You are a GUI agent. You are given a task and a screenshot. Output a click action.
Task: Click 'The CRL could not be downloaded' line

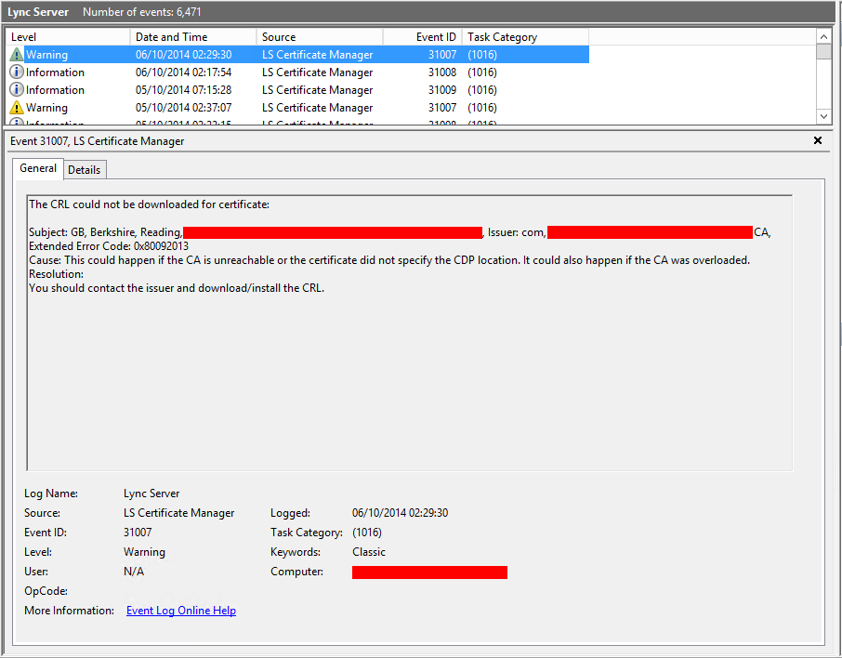point(149,204)
